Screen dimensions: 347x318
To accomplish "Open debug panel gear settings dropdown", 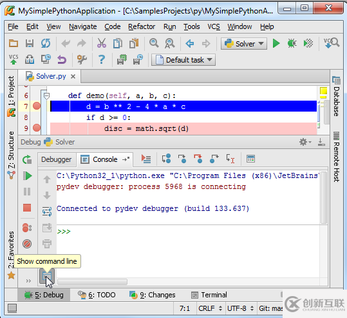I will click(305, 142).
